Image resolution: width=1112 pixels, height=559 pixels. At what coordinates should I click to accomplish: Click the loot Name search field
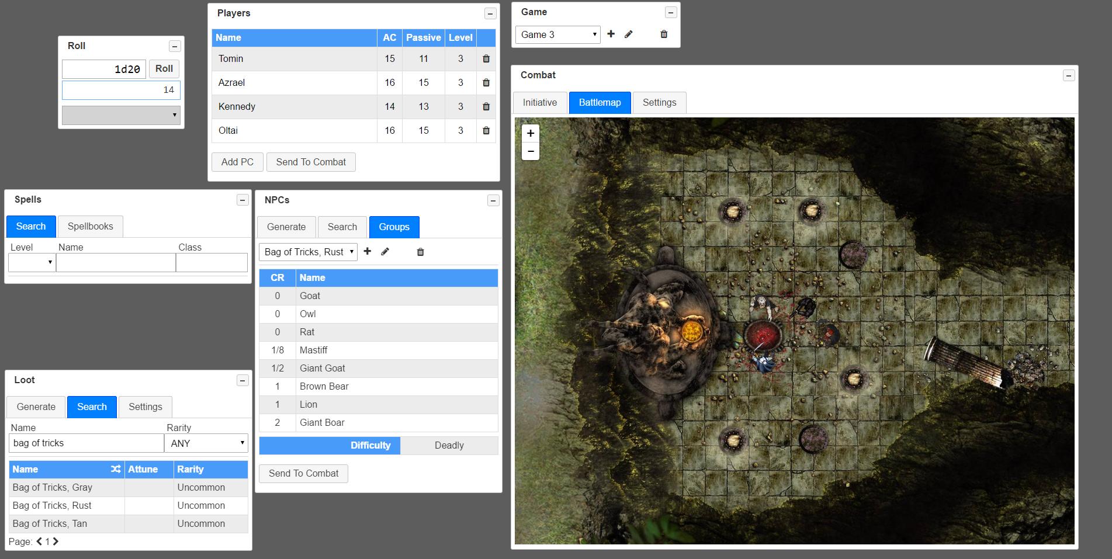click(x=86, y=443)
